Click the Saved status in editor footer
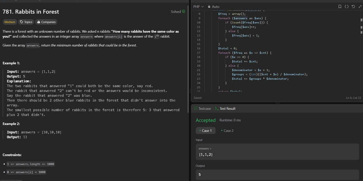The height and width of the screenshot is (181, 363). tap(197, 98)
